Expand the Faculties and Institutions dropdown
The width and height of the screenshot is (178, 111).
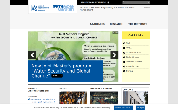(95, 2)
